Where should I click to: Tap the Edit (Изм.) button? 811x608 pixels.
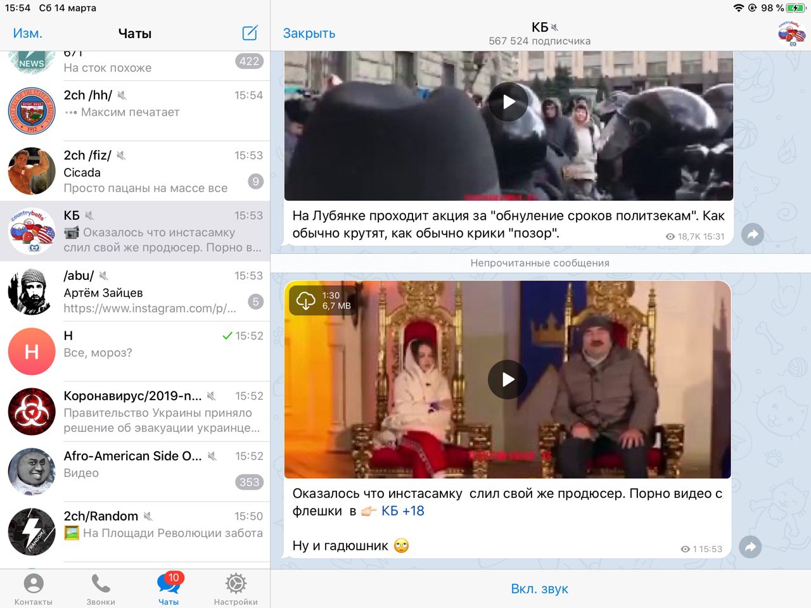pyautogui.click(x=27, y=33)
